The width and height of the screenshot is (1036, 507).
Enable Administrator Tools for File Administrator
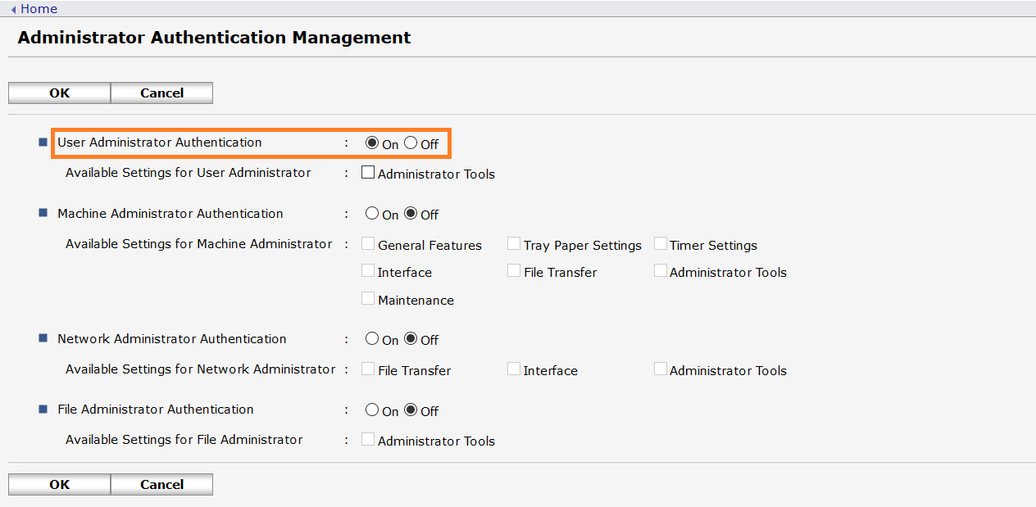tap(368, 438)
